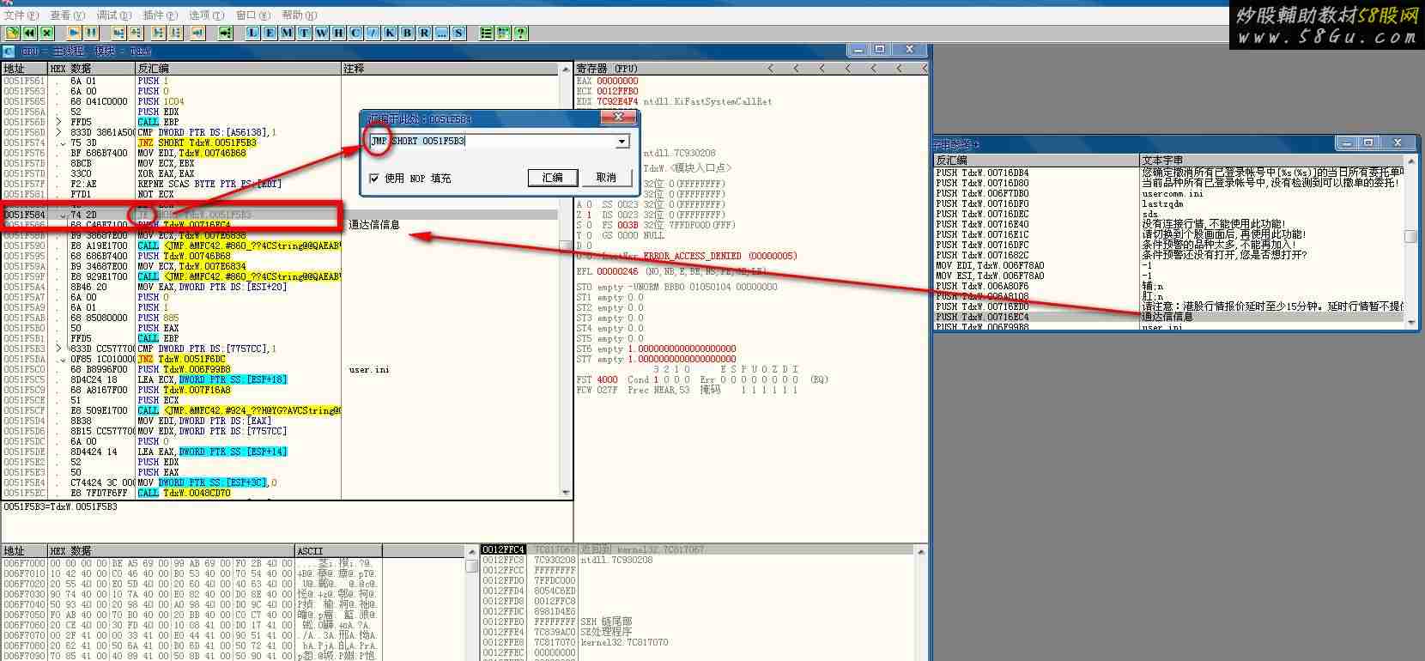The image size is (1425, 661).
Task: Toggle the 使用 NOP 填充 checkbox
Action: tap(374, 178)
